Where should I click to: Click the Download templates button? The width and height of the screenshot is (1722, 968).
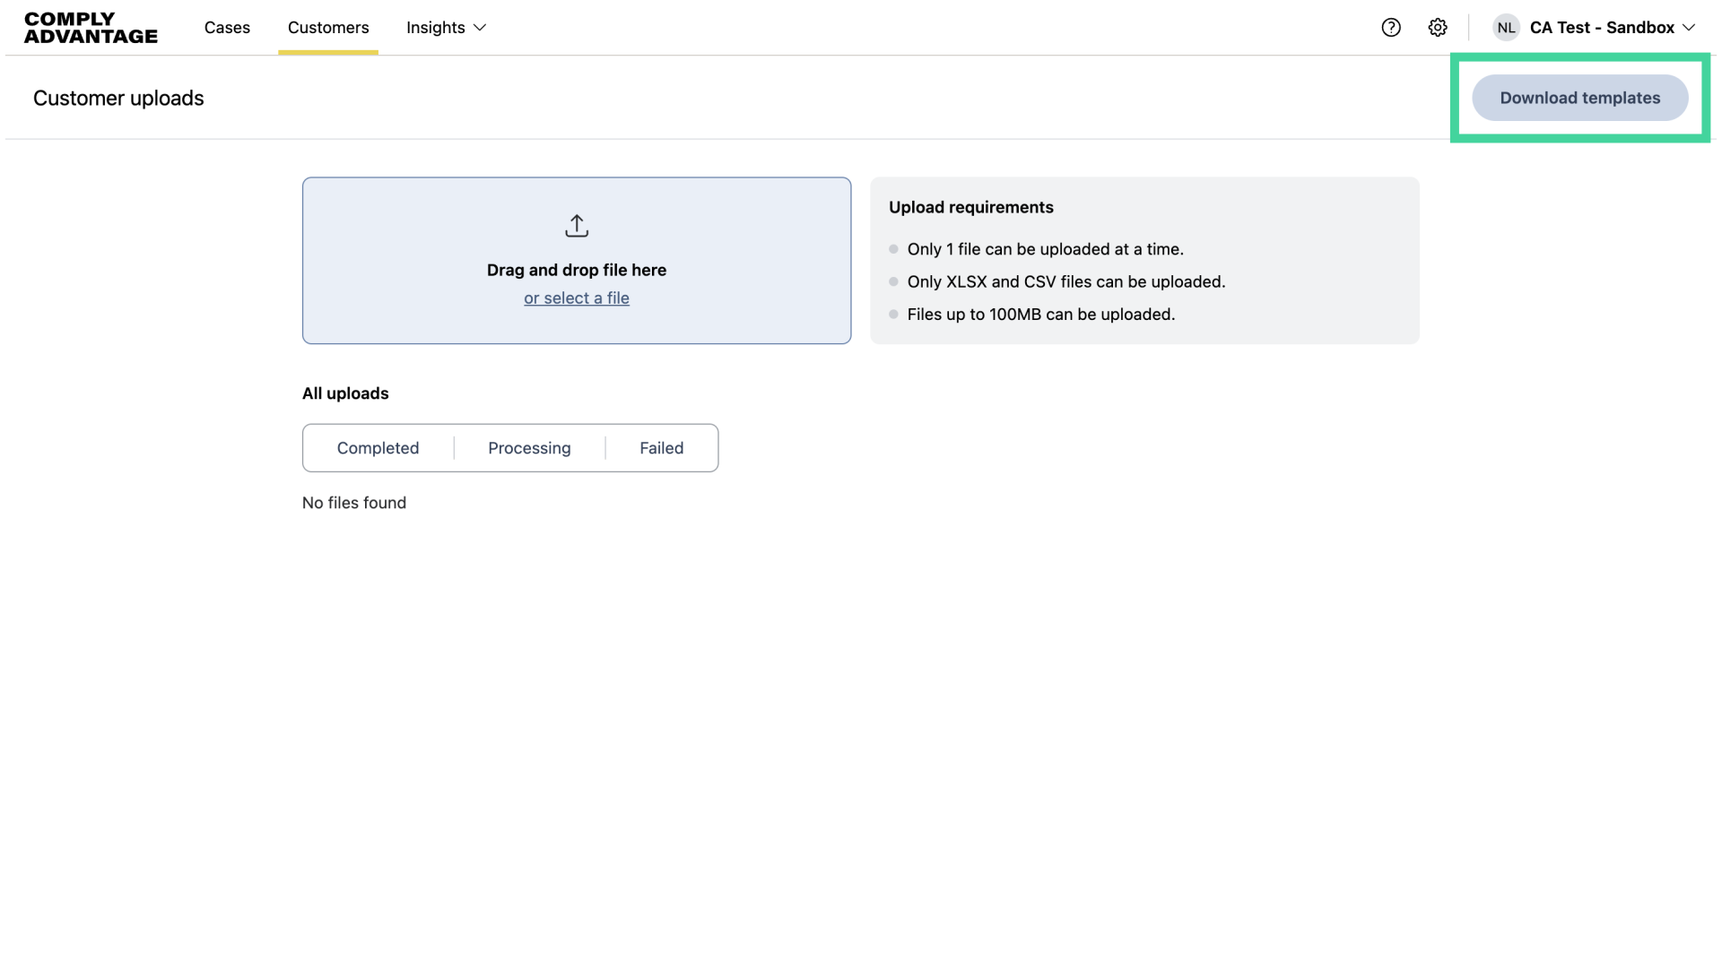[1579, 98]
